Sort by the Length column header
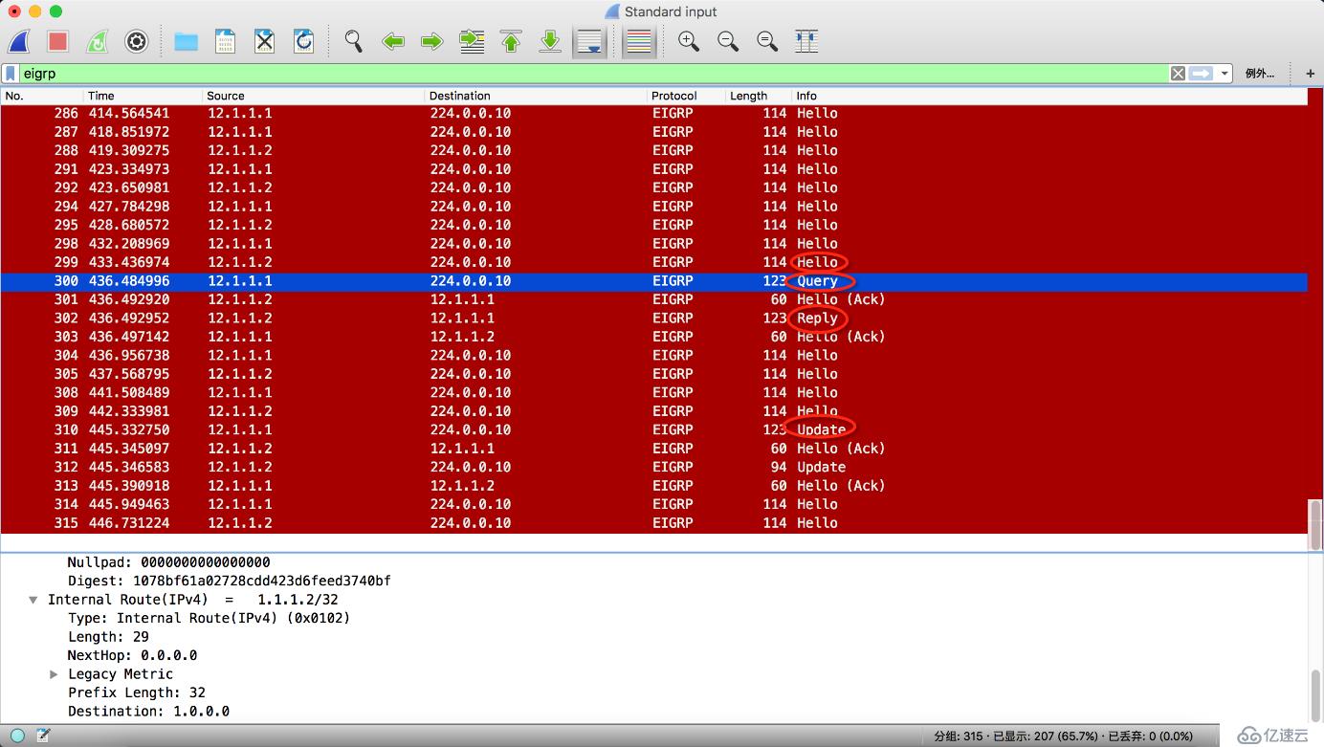1324x747 pixels. tap(760, 96)
